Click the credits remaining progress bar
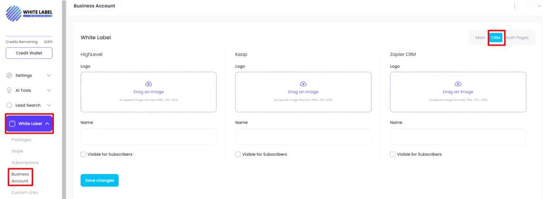Viewport: 543px width, 199px height. (29, 36)
